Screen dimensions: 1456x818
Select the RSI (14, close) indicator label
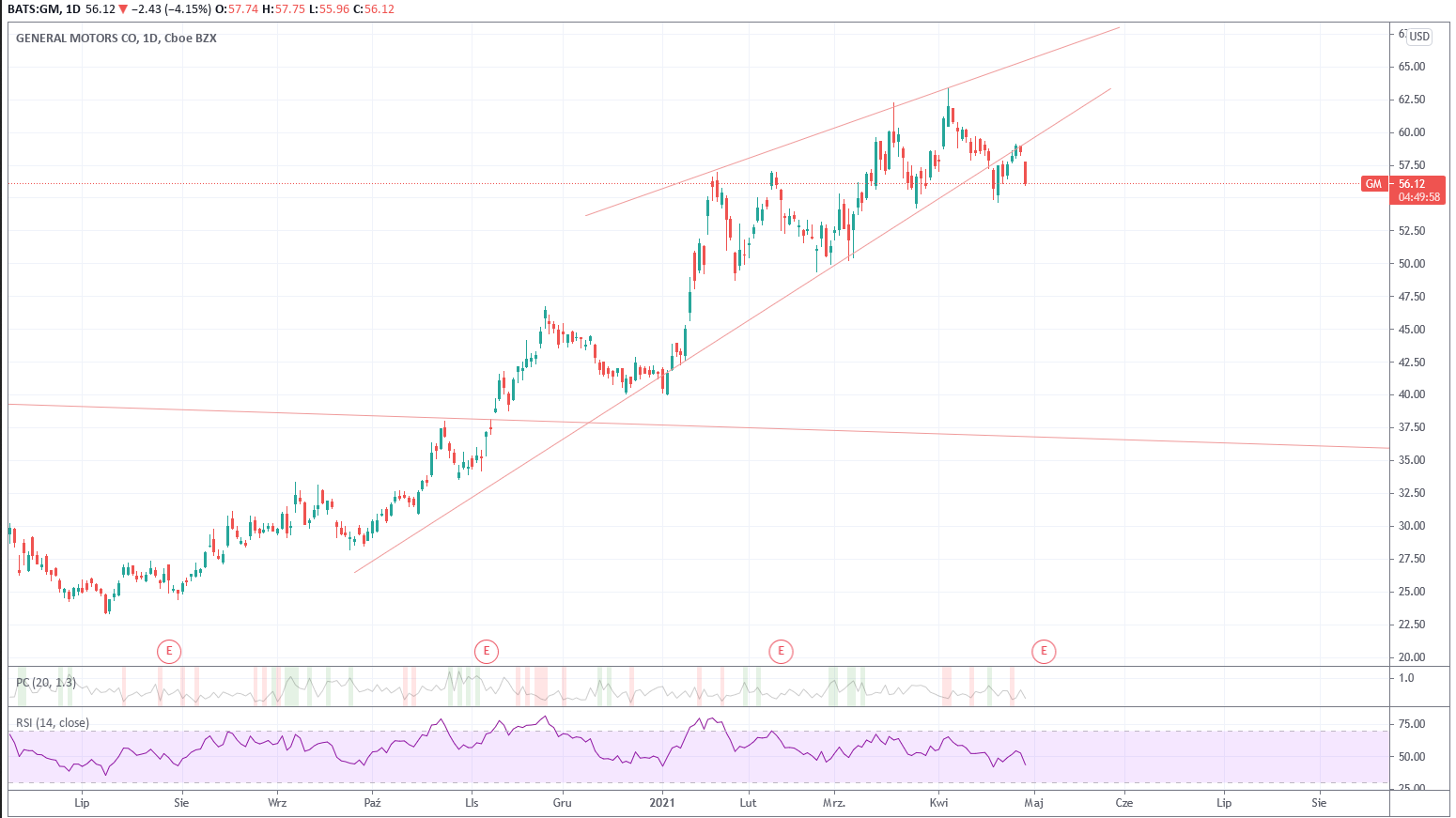(53, 723)
